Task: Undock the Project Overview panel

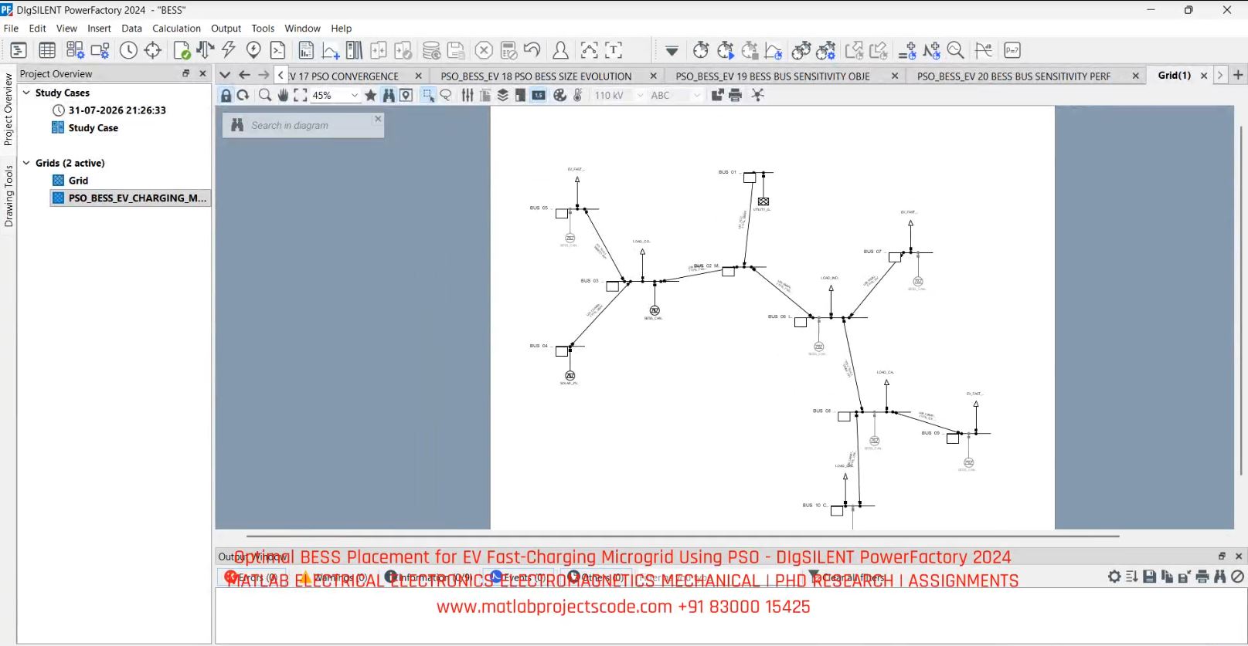Action: point(186,73)
